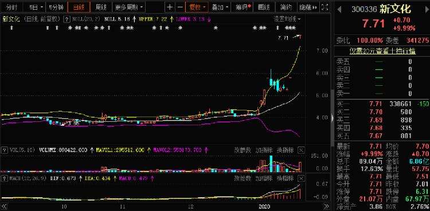Click 仅需20元查看十档行情 link
This screenshot has height=211, width=430.
(x=382, y=51)
